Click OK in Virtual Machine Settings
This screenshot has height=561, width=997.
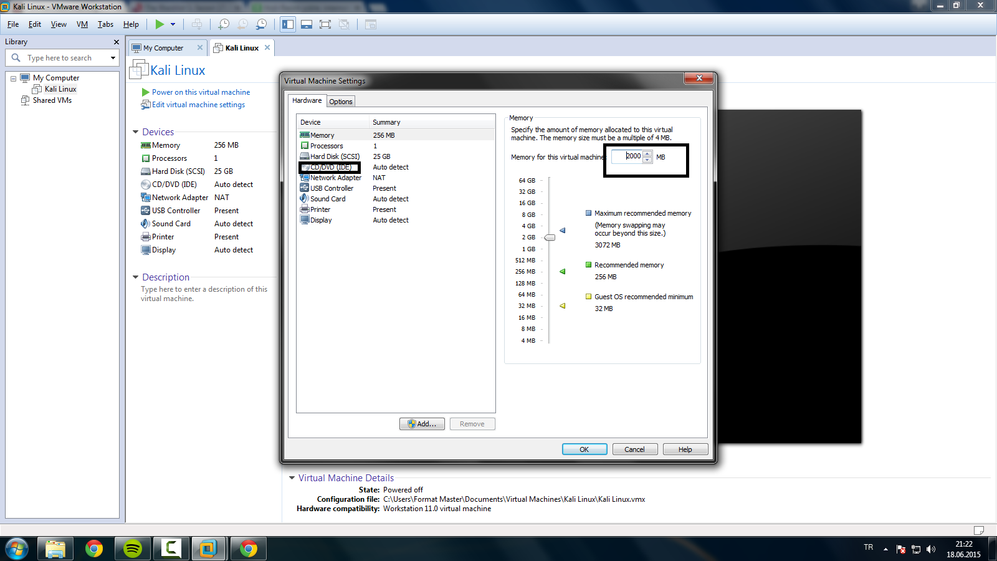[x=584, y=449]
